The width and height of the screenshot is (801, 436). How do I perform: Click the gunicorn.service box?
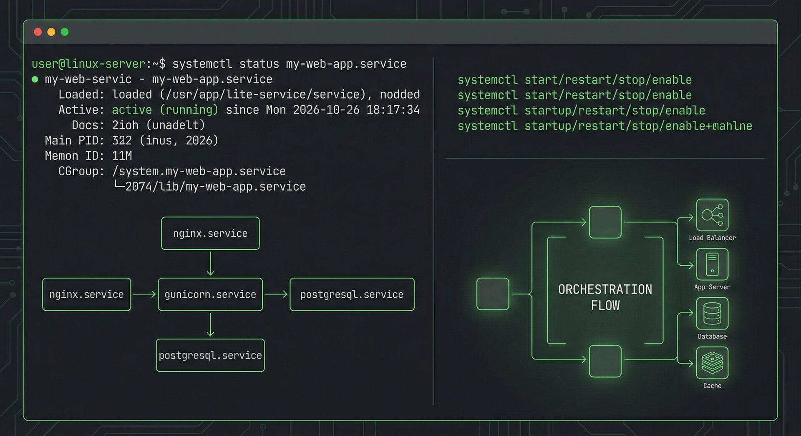(210, 294)
